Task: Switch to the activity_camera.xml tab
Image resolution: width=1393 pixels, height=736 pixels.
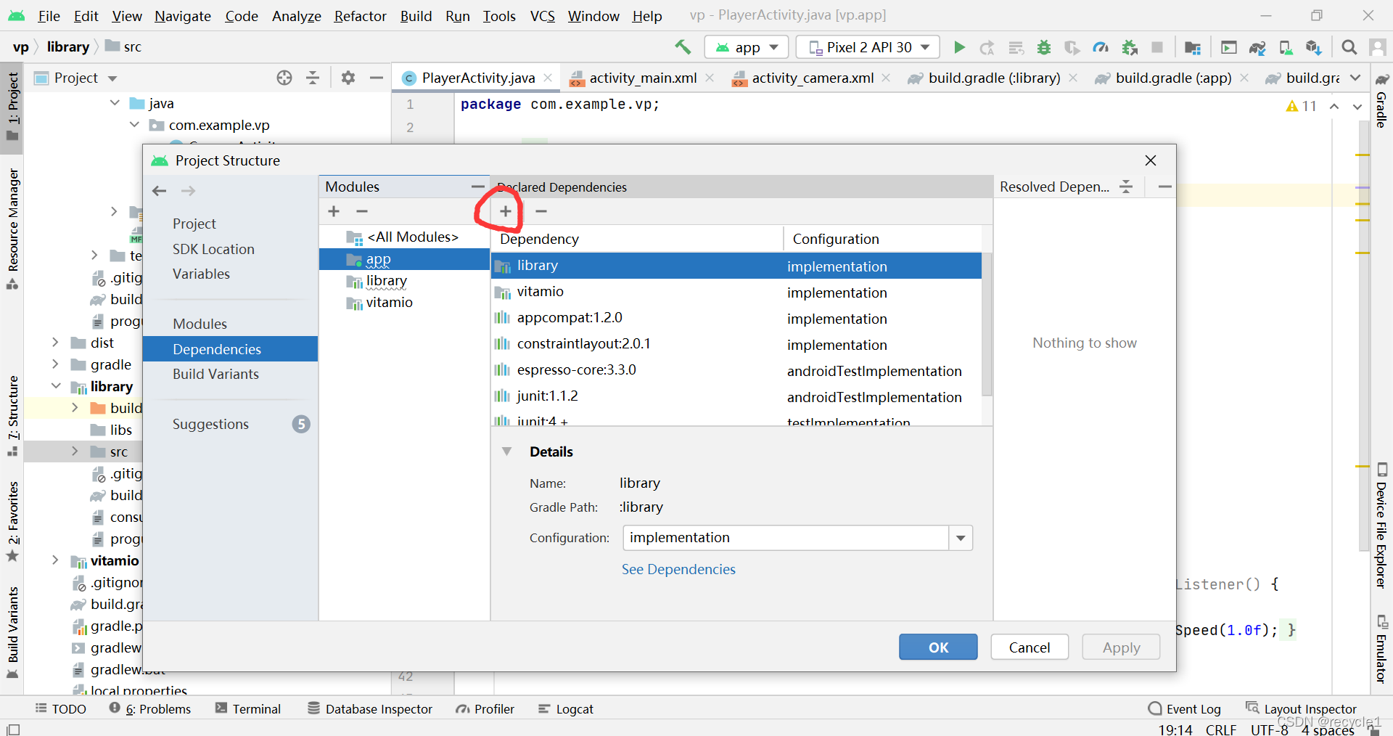Action: (812, 78)
